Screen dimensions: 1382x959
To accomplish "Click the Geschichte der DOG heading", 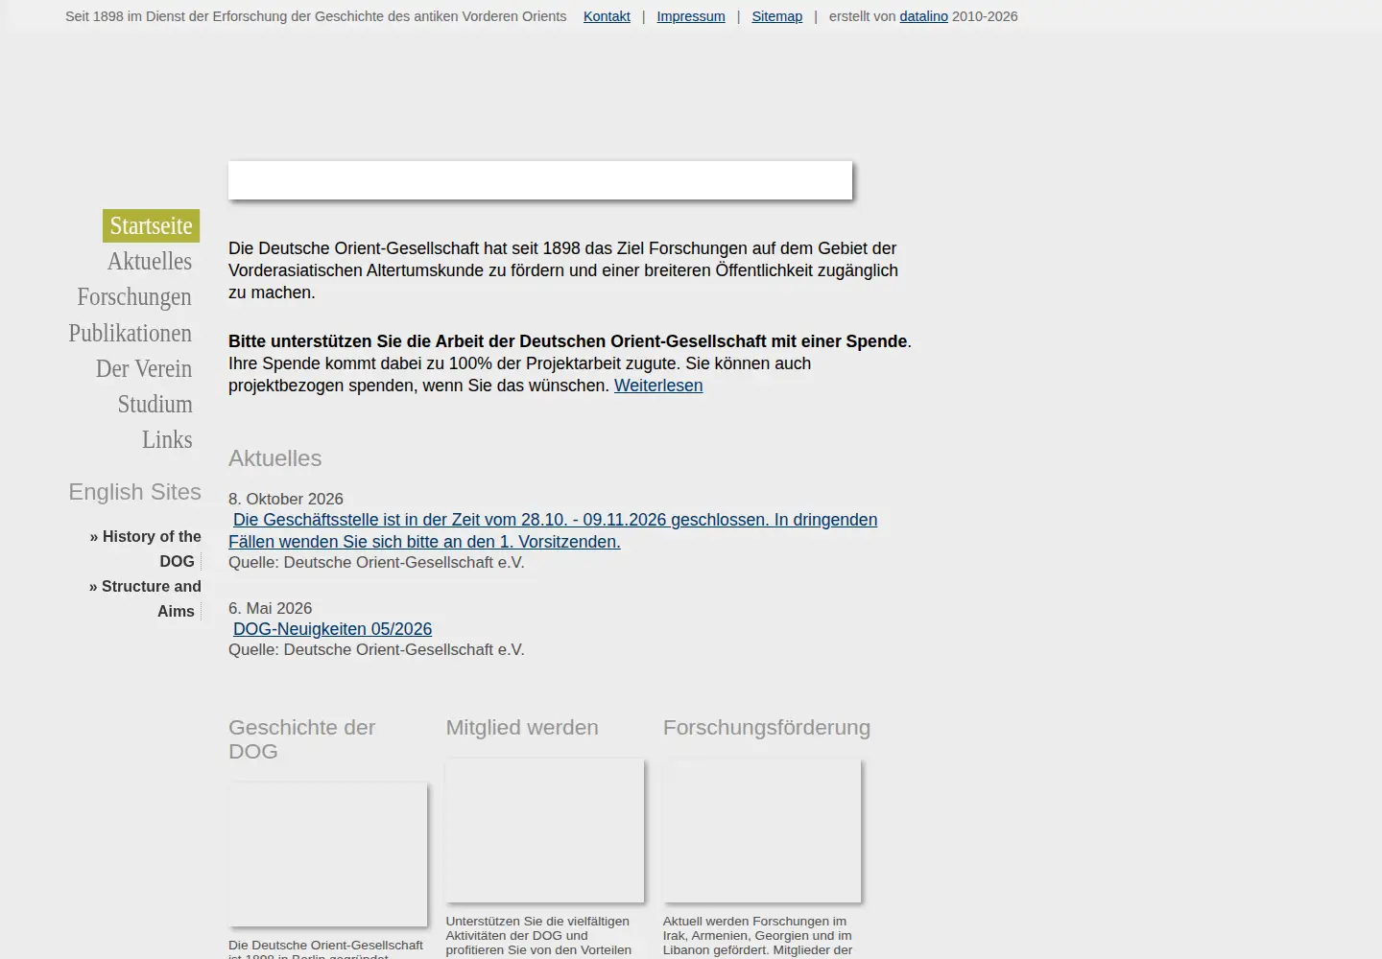I will click(301, 739).
